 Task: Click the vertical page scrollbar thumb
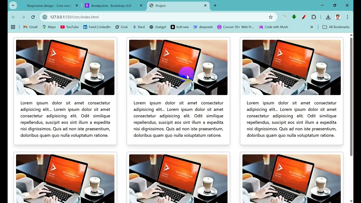351,96
